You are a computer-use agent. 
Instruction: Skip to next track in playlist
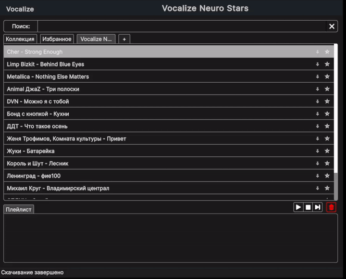[318, 207]
